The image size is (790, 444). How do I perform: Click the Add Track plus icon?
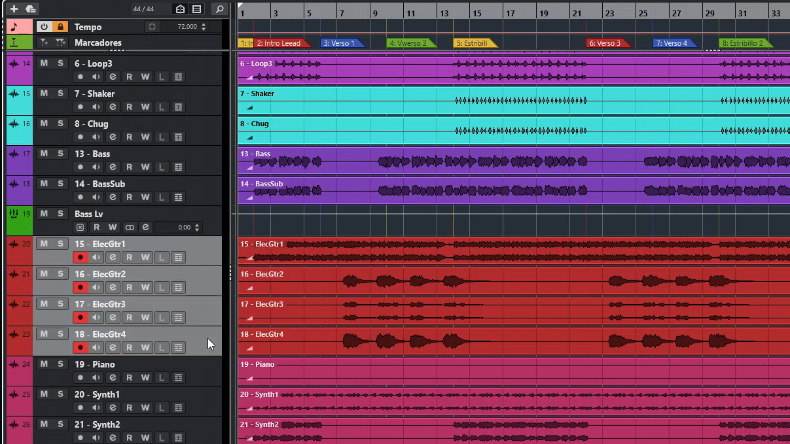point(14,9)
